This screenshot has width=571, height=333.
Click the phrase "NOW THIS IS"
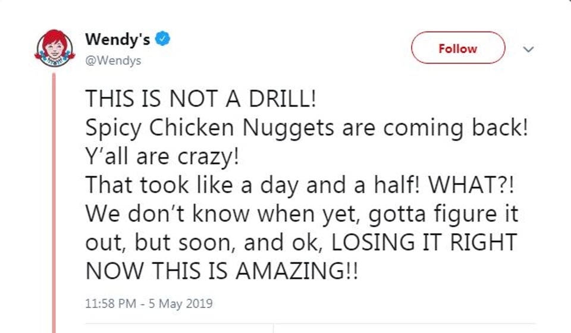pos(159,271)
